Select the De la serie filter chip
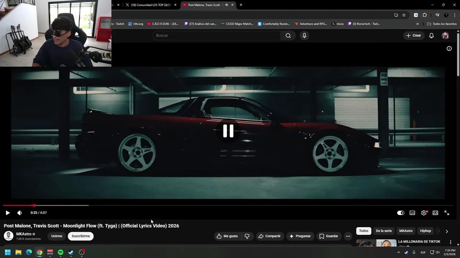This screenshot has width=460, height=258. pos(384,231)
